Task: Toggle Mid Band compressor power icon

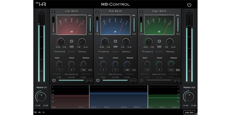Action: coord(115,41)
